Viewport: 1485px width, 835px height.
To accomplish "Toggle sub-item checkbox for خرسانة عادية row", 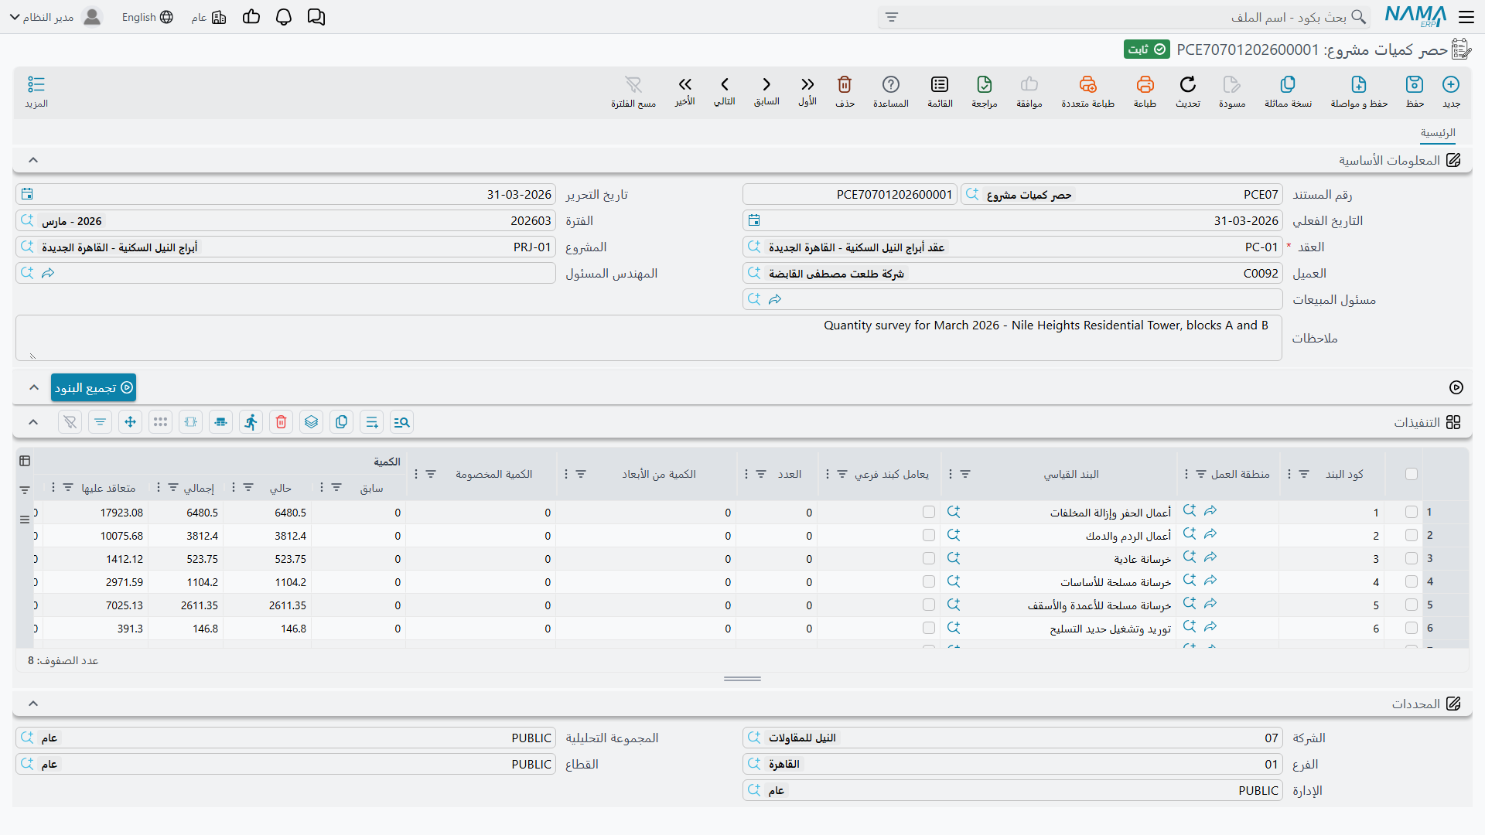I will click(x=929, y=558).
